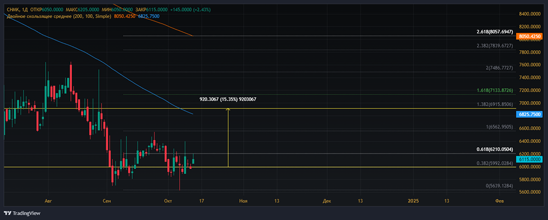Select the yellow vertical price-range arrow
This screenshot has width=548, height=220.
coord(228,137)
